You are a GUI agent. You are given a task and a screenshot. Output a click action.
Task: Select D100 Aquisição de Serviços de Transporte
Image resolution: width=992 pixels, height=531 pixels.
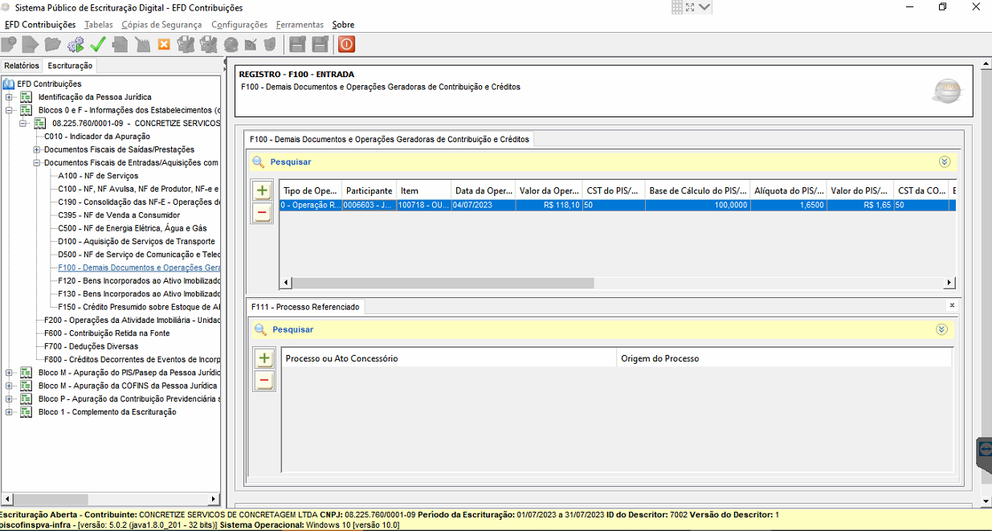click(137, 241)
